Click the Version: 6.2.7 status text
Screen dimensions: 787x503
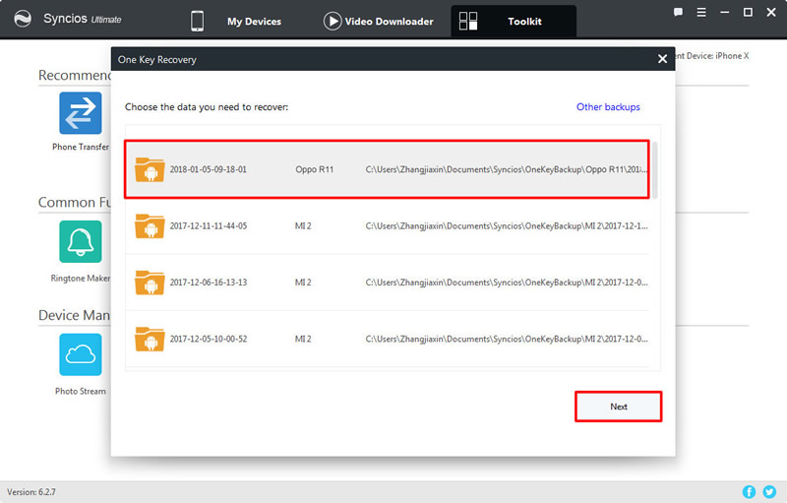pos(31,492)
